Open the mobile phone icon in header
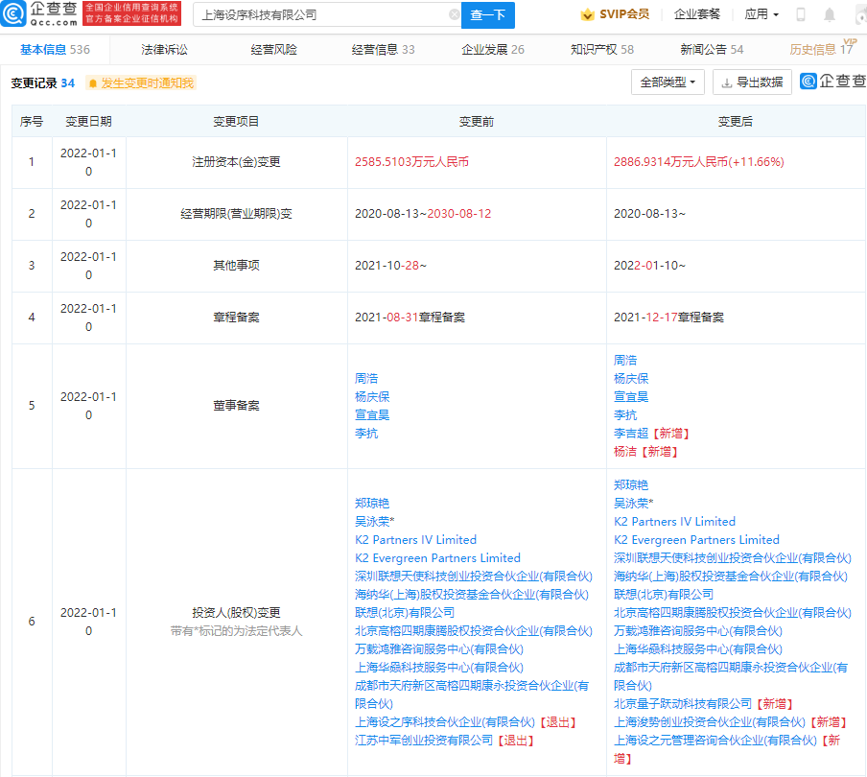Screen dimensions: 867x777 [800, 14]
